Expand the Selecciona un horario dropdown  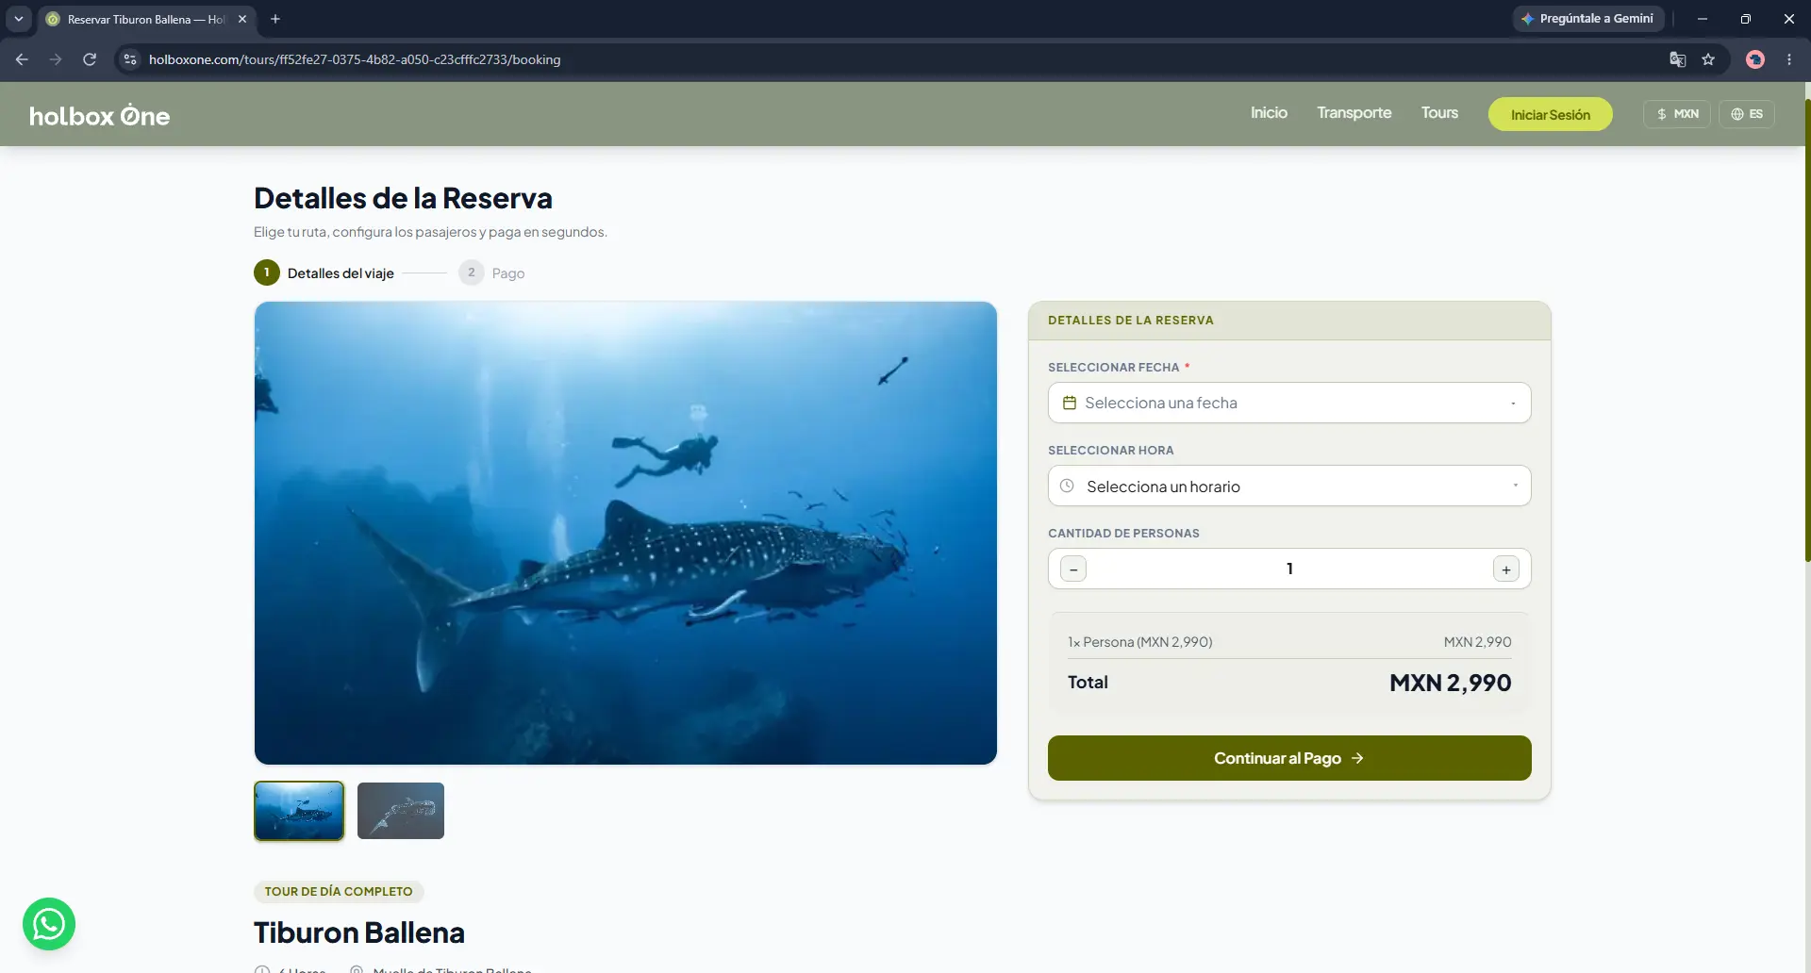[x=1289, y=486]
